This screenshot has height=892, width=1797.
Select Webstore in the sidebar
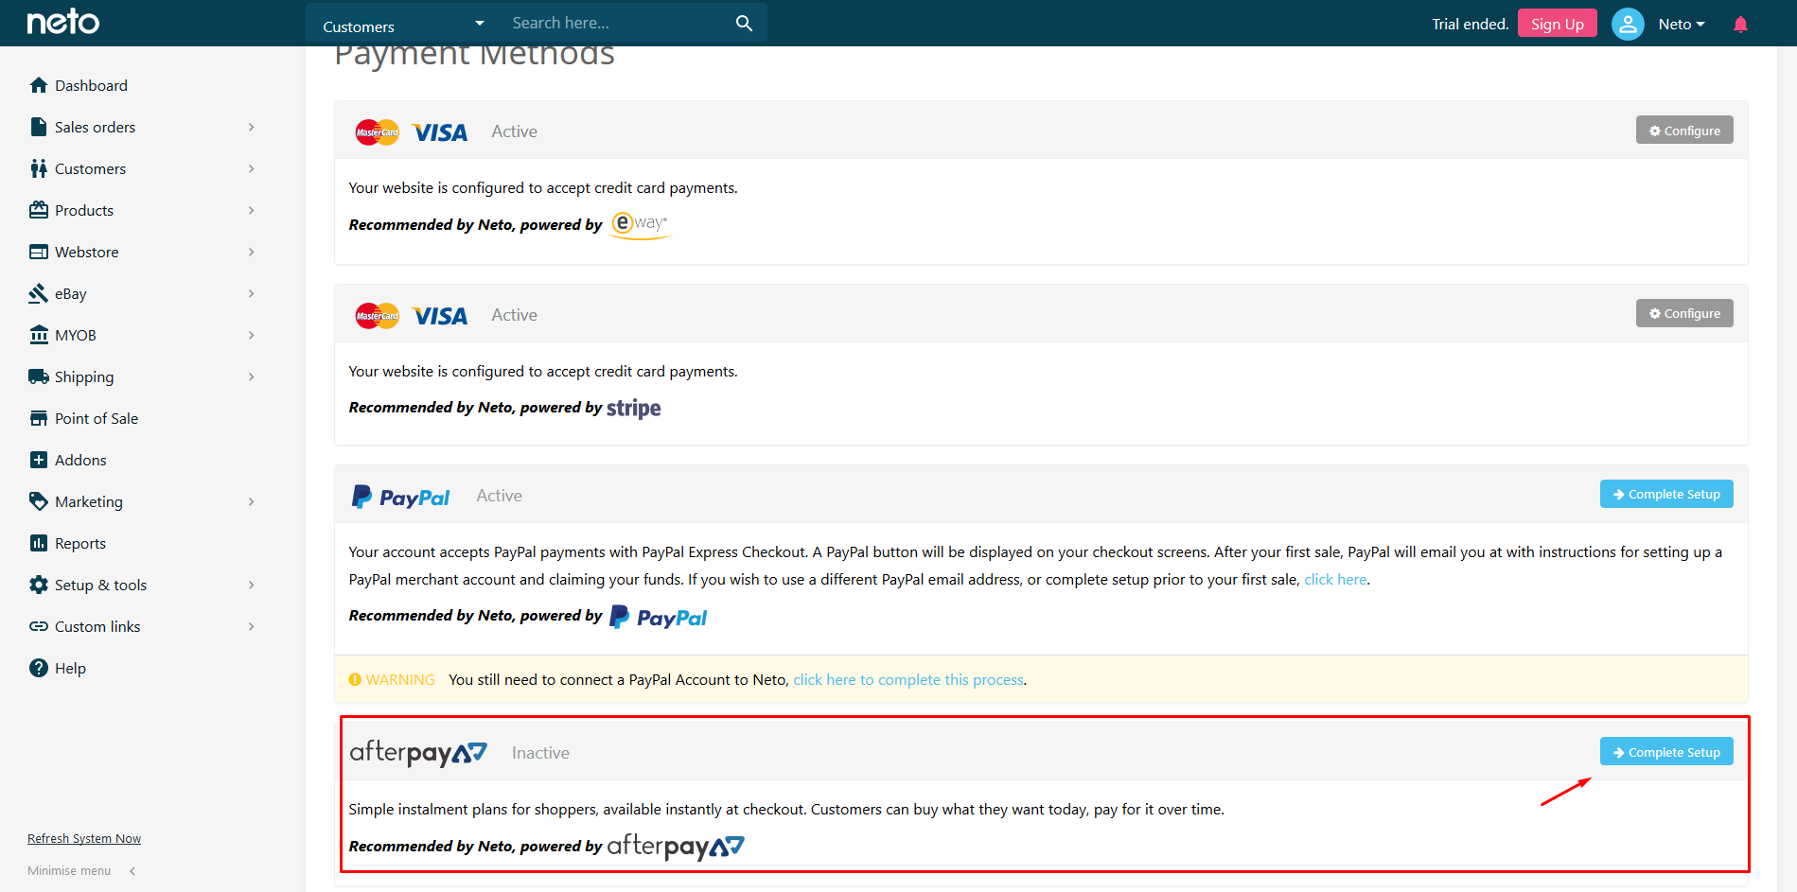click(87, 252)
